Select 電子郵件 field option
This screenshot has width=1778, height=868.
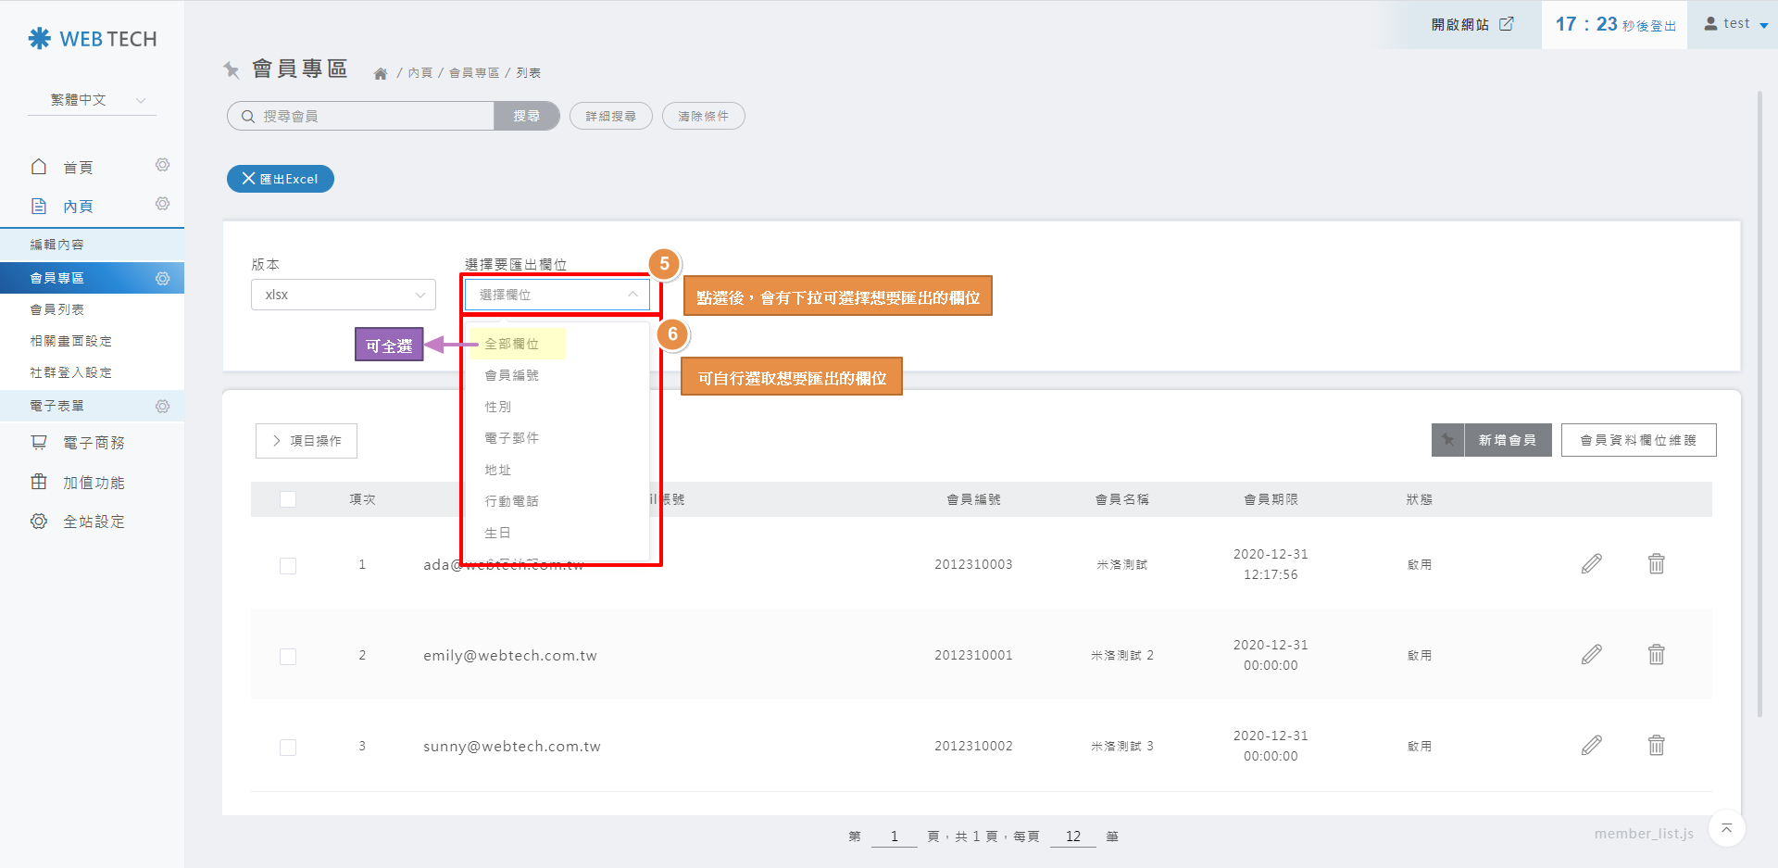[x=512, y=438]
